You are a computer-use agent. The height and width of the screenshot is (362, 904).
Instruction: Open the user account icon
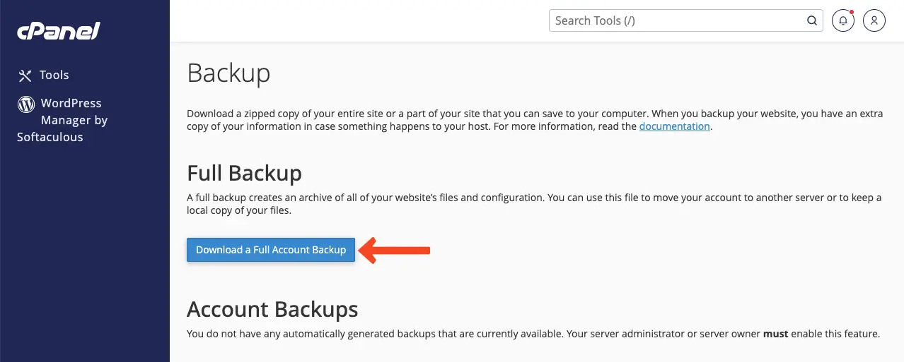[874, 21]
